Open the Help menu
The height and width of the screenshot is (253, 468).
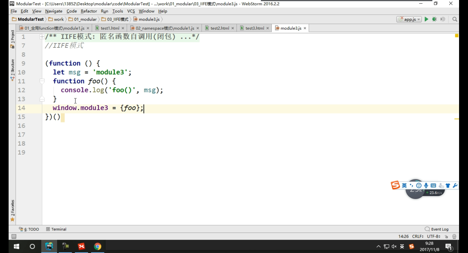pos(163,11)
